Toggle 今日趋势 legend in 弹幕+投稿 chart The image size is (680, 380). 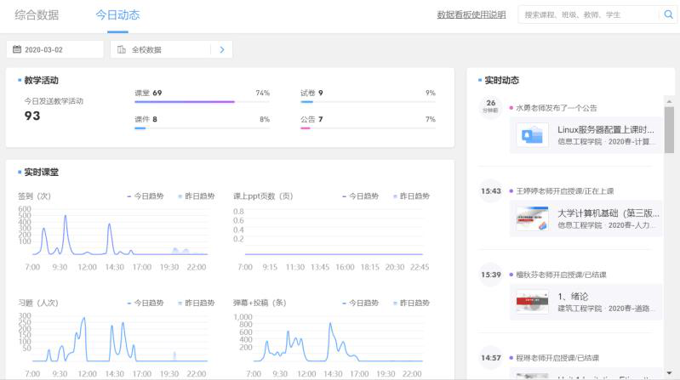(360, 303)
